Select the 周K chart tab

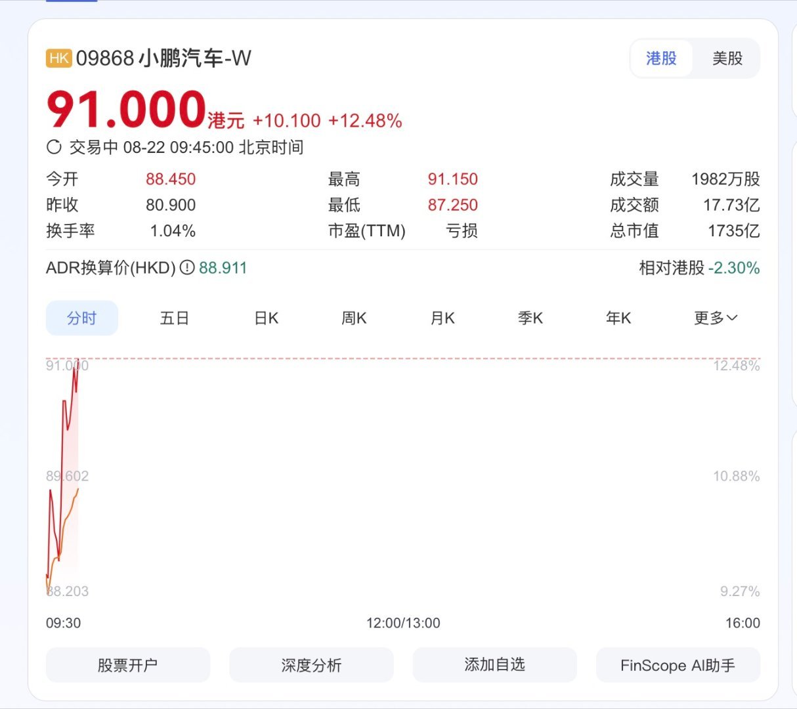[x=354, y=318]
